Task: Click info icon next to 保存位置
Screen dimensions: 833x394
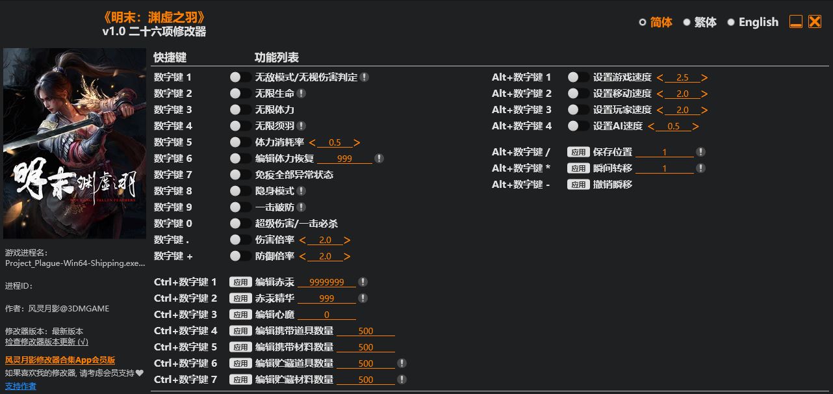Action: coord(700,152)
